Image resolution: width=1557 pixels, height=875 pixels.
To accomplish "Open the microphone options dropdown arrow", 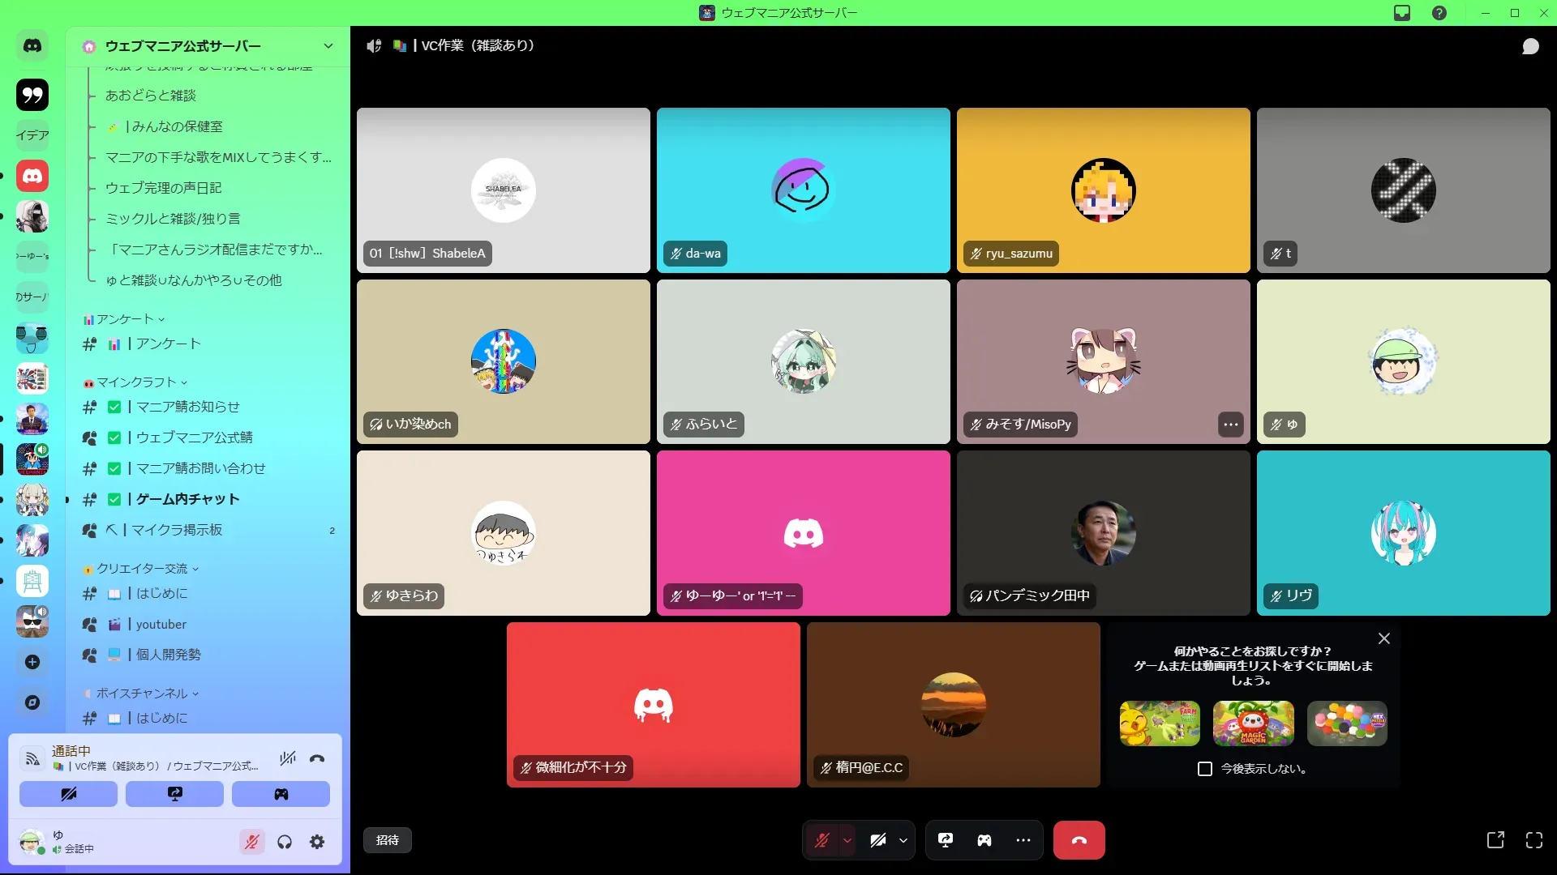I will (x=847, y=840).
